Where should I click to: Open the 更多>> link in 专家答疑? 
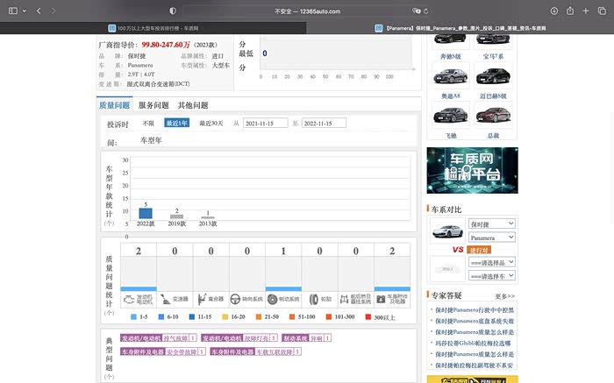point(504,296)
